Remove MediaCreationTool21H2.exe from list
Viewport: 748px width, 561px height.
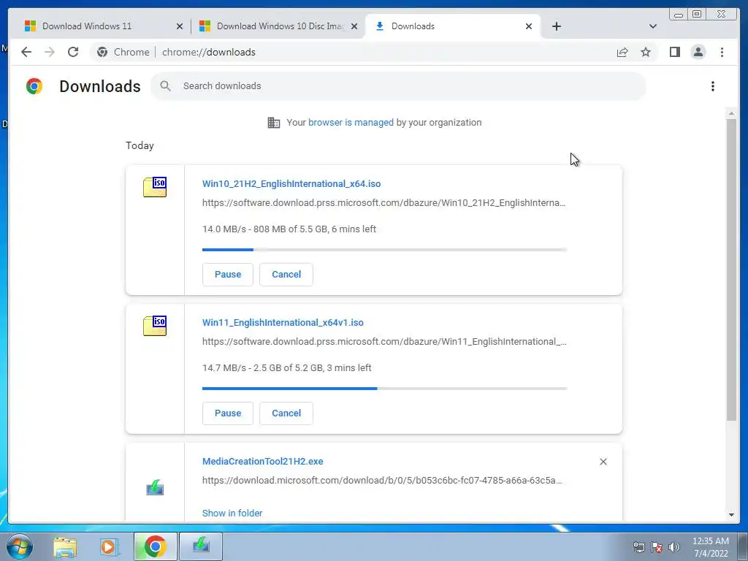point(603,462)
